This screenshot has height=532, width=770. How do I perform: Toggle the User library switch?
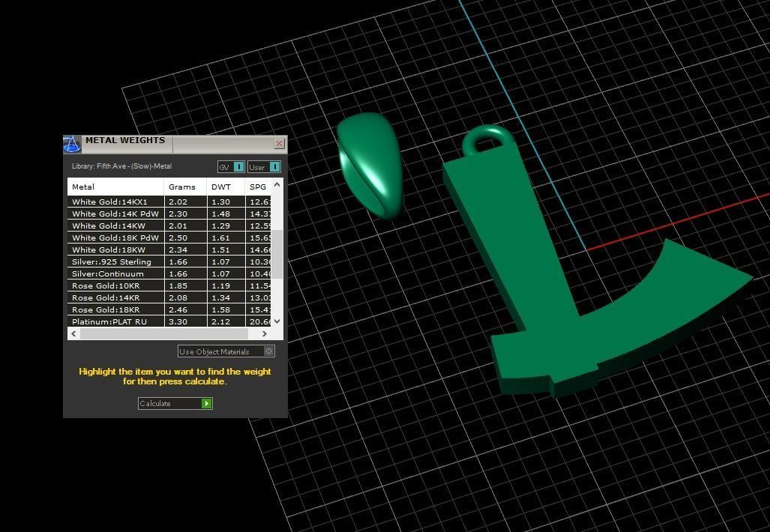(264, 167)
